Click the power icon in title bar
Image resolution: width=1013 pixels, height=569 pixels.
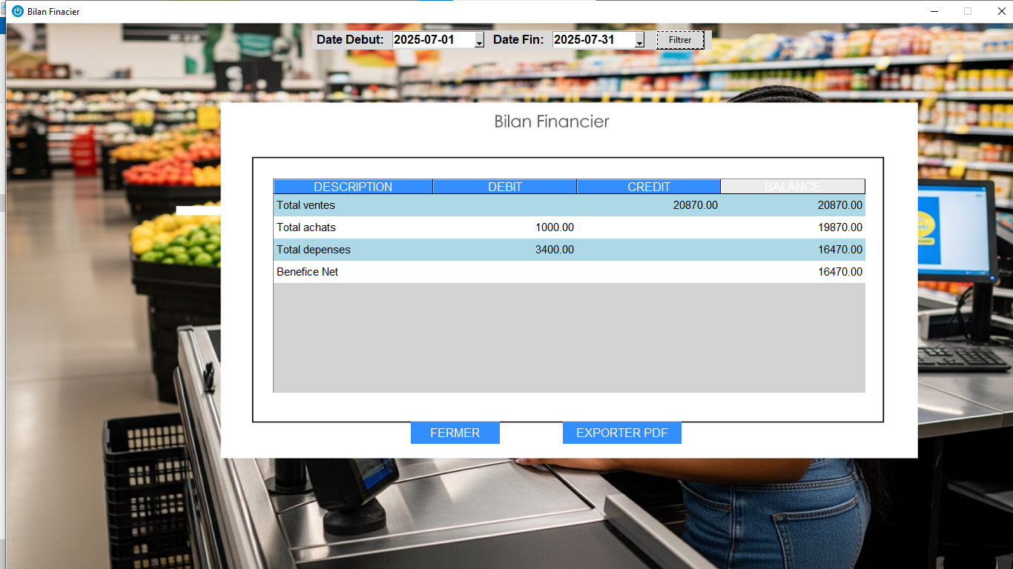tap(18, 11)
